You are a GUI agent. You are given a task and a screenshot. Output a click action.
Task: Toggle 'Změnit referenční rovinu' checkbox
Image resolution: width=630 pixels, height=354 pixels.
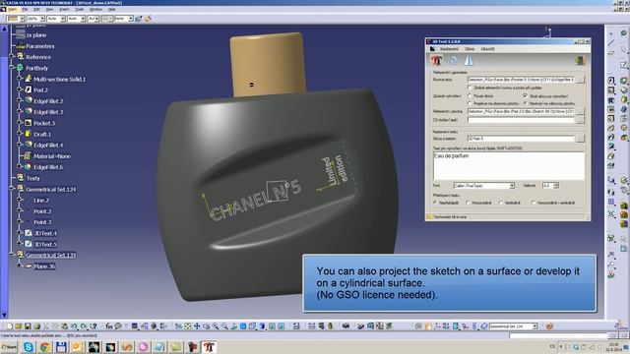pyautogui.click(x=470, y=88)
